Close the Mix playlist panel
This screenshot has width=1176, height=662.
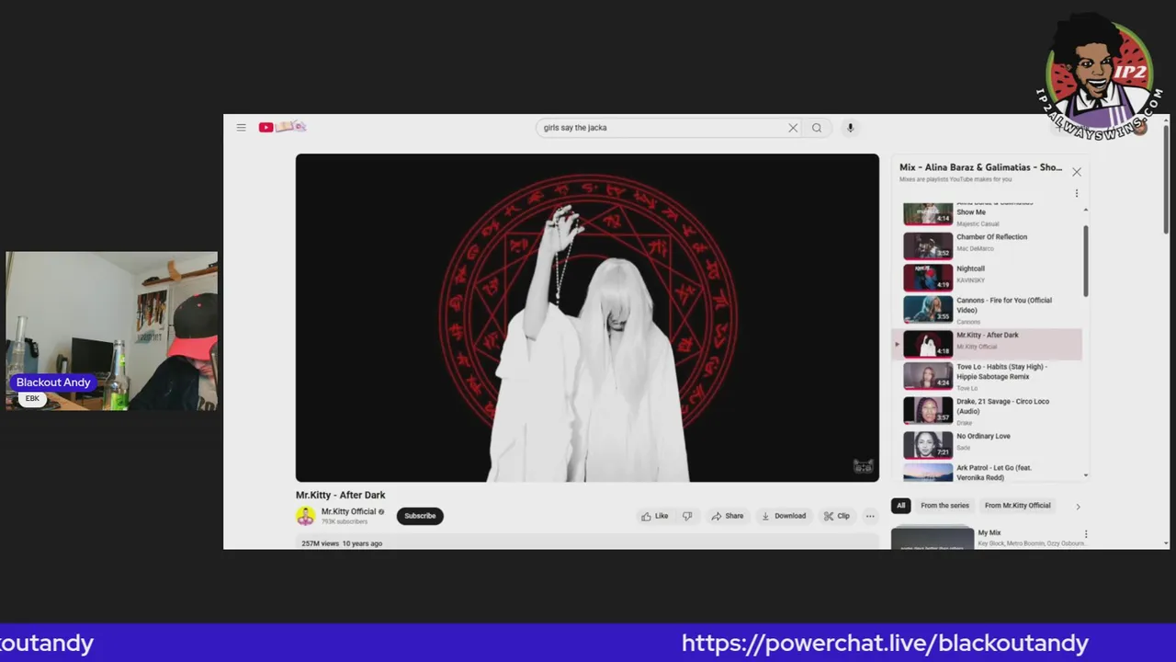click(x=1077, y=172)
